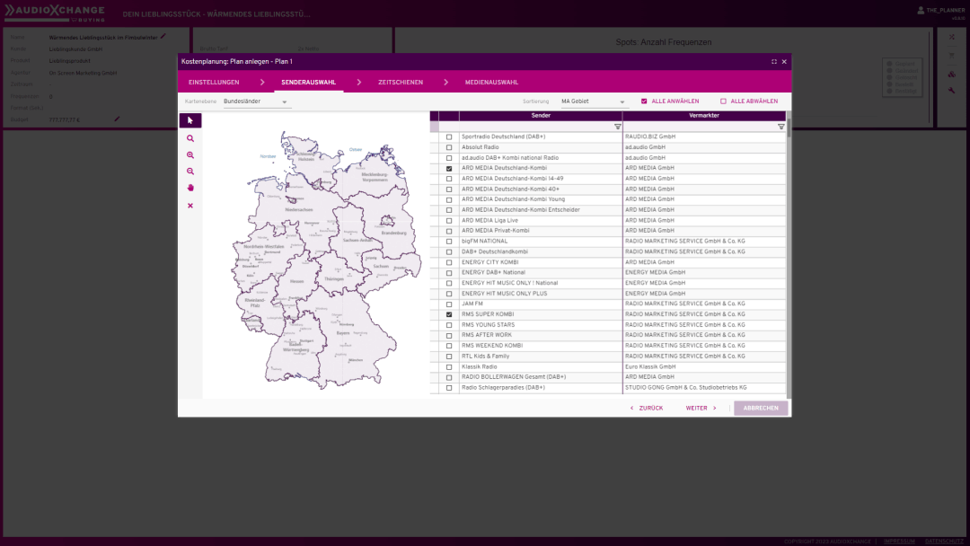
Task: Zoom out on the Germany map
Action: [190, 172]
